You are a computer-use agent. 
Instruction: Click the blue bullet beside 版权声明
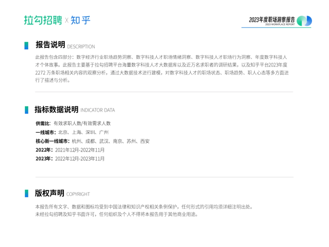26,193
